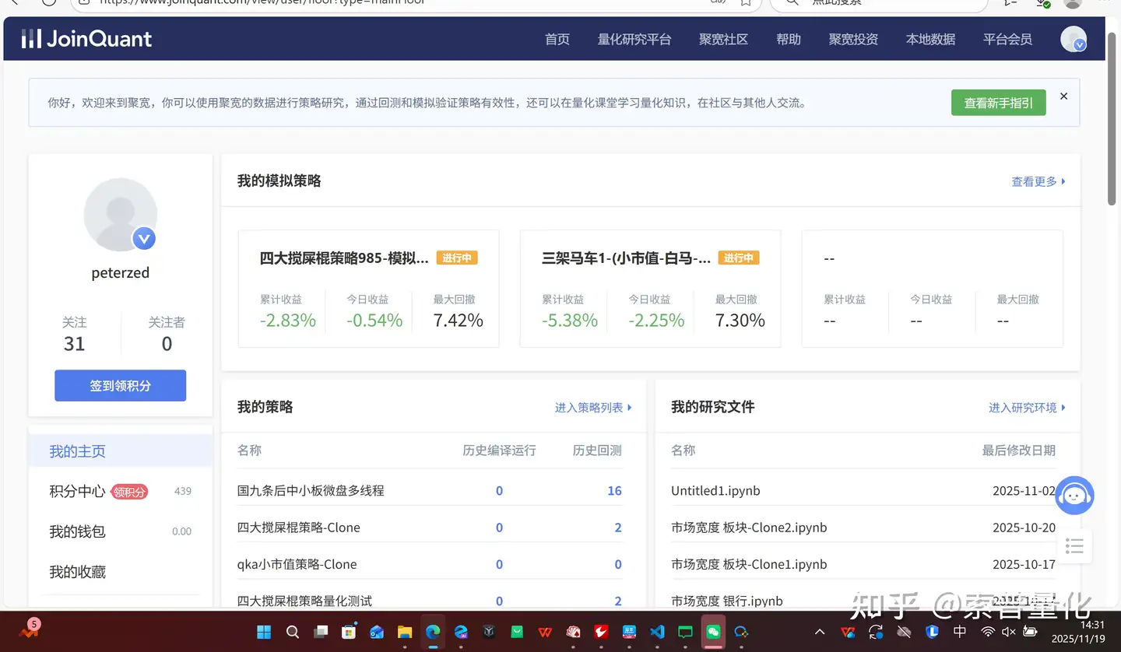Open research file 市场宽度 板块-Clone1.ipynb

[749, 564]
